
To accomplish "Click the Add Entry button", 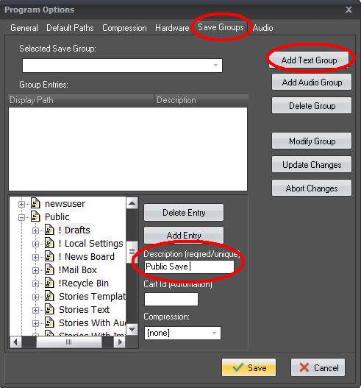I will (184, 236).
